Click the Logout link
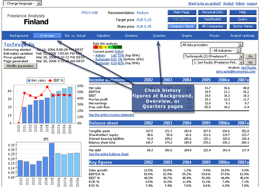261x187 pixels. 252,3
